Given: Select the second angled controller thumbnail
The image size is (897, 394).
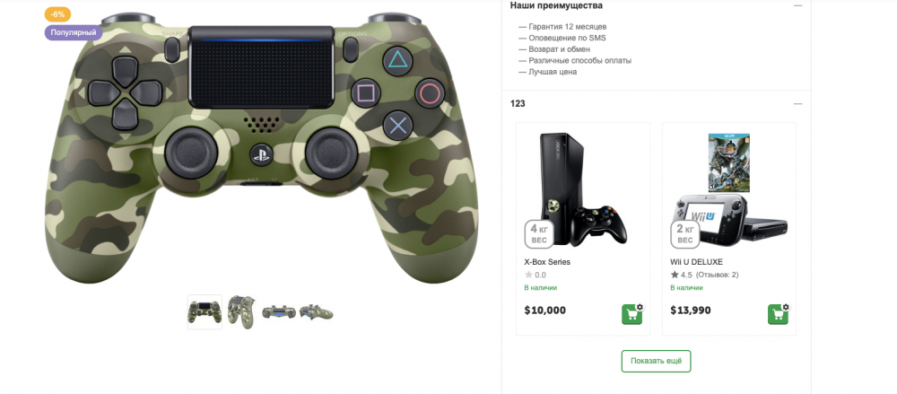Looking at the screenshot, I should [x=241, y=312].
